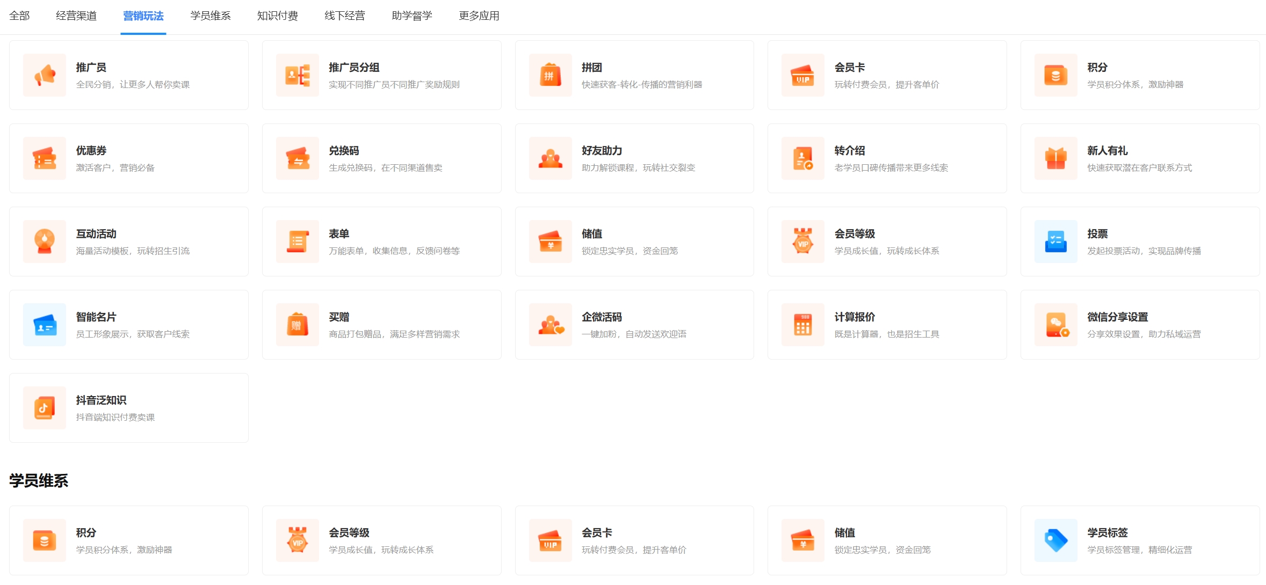Click the 推广员 megaphone icon

pyautogui.click(x=45, y=75)
